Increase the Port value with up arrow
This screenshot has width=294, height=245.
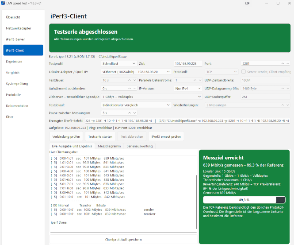pos(283,63)
